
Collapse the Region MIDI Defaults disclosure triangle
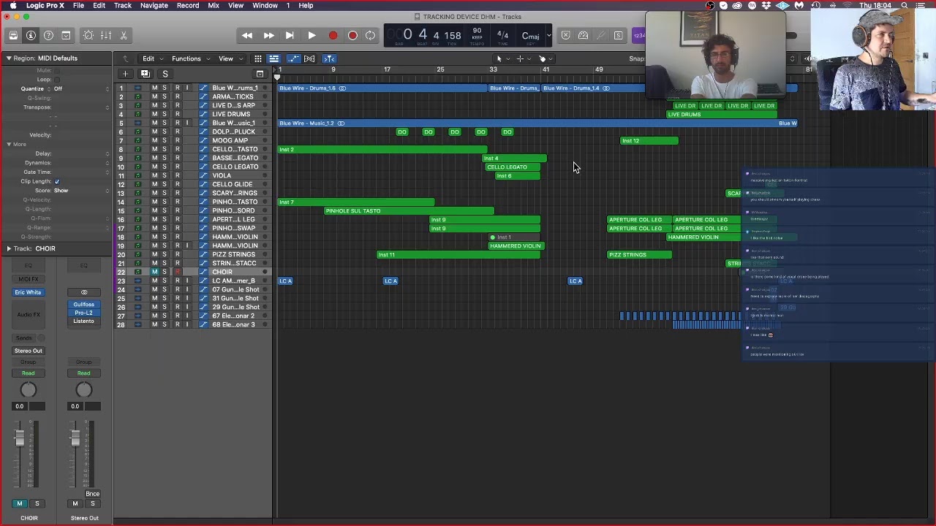(x=9, y=58)
